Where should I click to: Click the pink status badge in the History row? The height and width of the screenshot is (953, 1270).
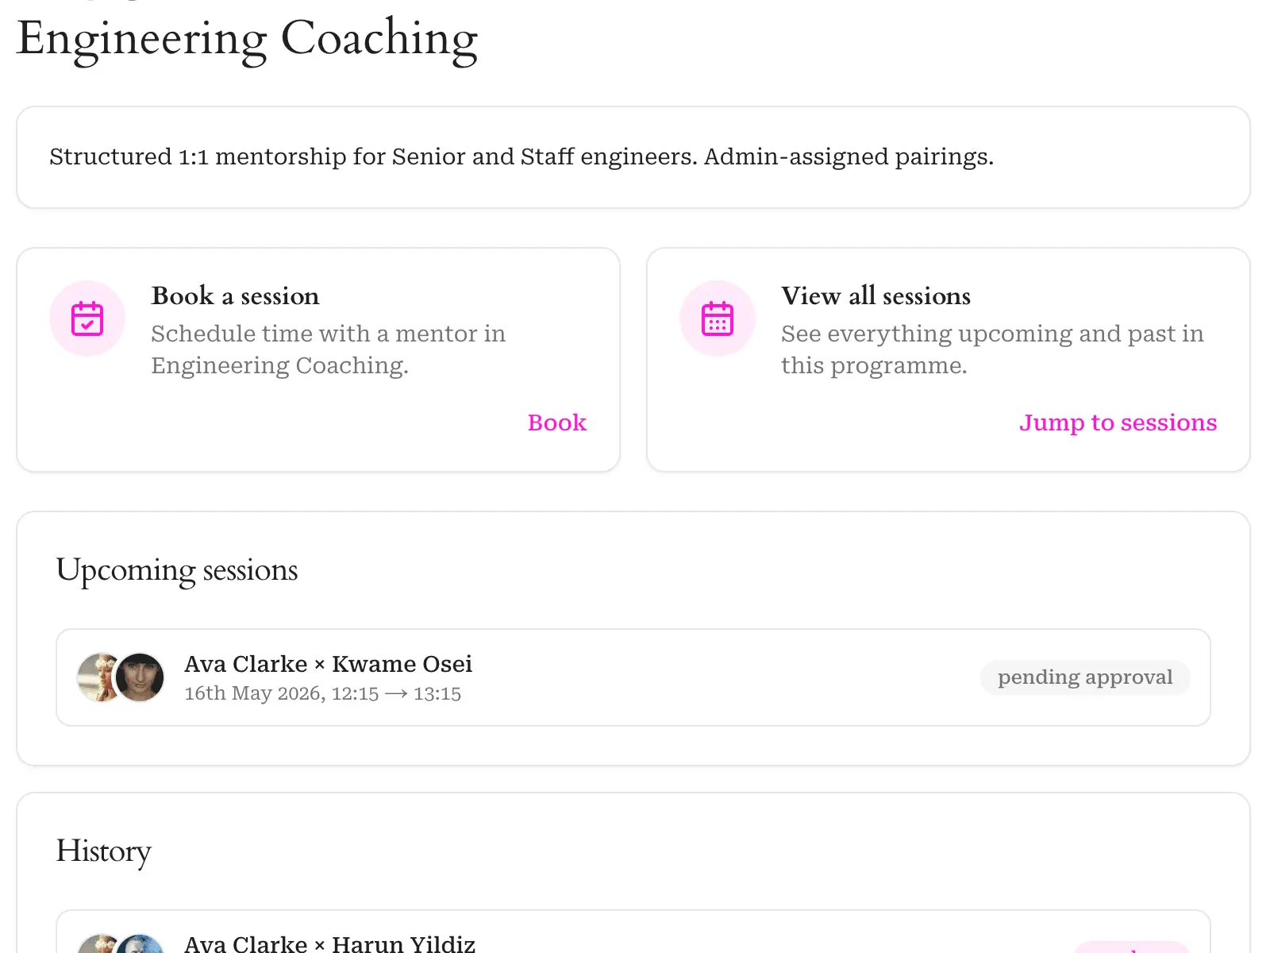tap(1131, 947)
